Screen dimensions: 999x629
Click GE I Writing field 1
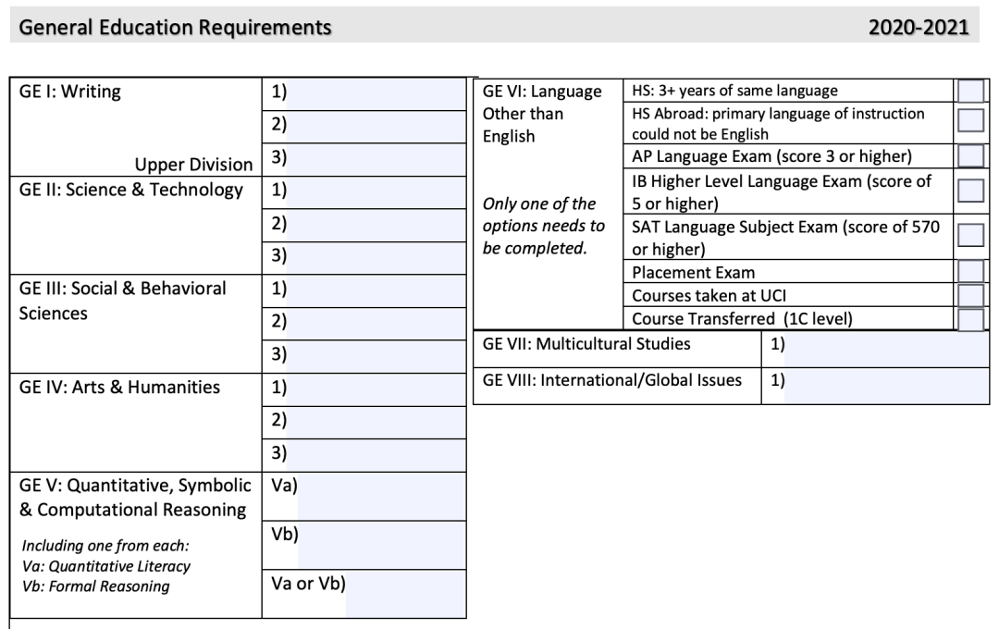pos(381,92)
